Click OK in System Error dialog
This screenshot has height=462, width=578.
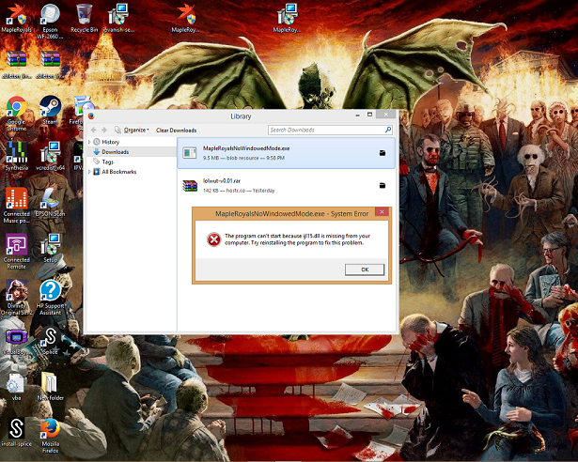click(365, 269)
